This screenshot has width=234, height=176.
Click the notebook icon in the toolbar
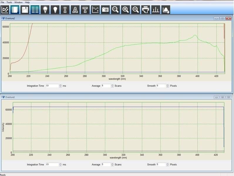[15, 9]
